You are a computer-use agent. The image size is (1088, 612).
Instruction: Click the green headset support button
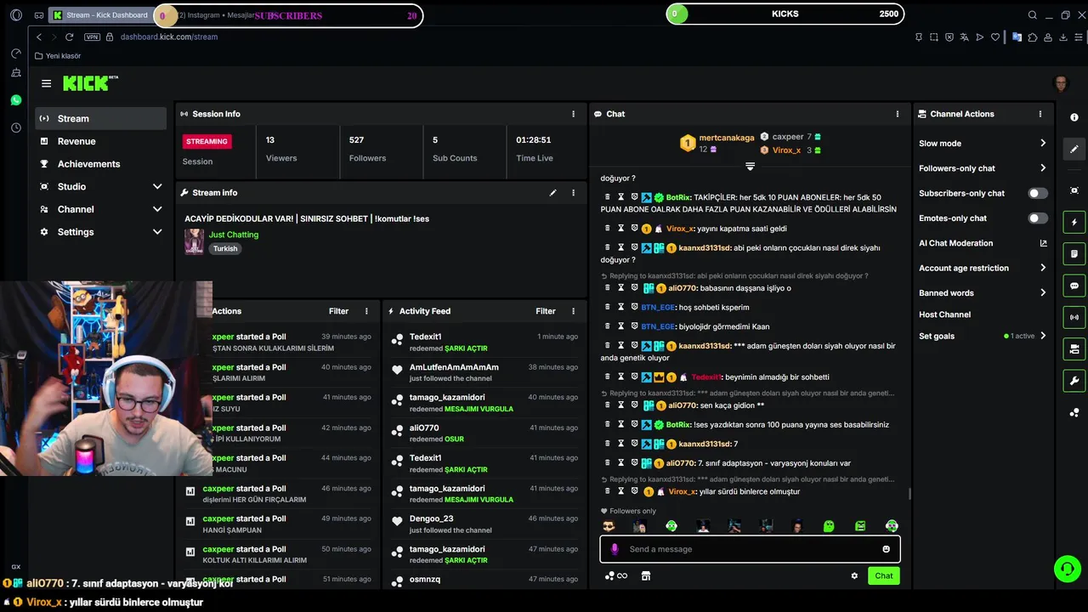click(x=1067, y=569)
